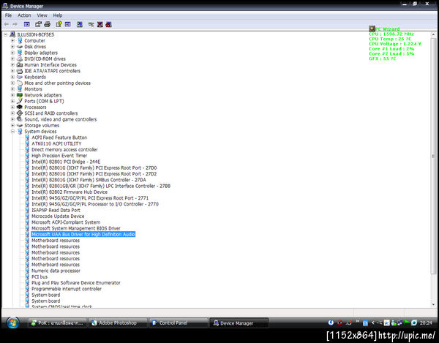Click the Ports (COM & LPT) icon
The height and width of the screenshot is (343, 439).
coord(20,101)
